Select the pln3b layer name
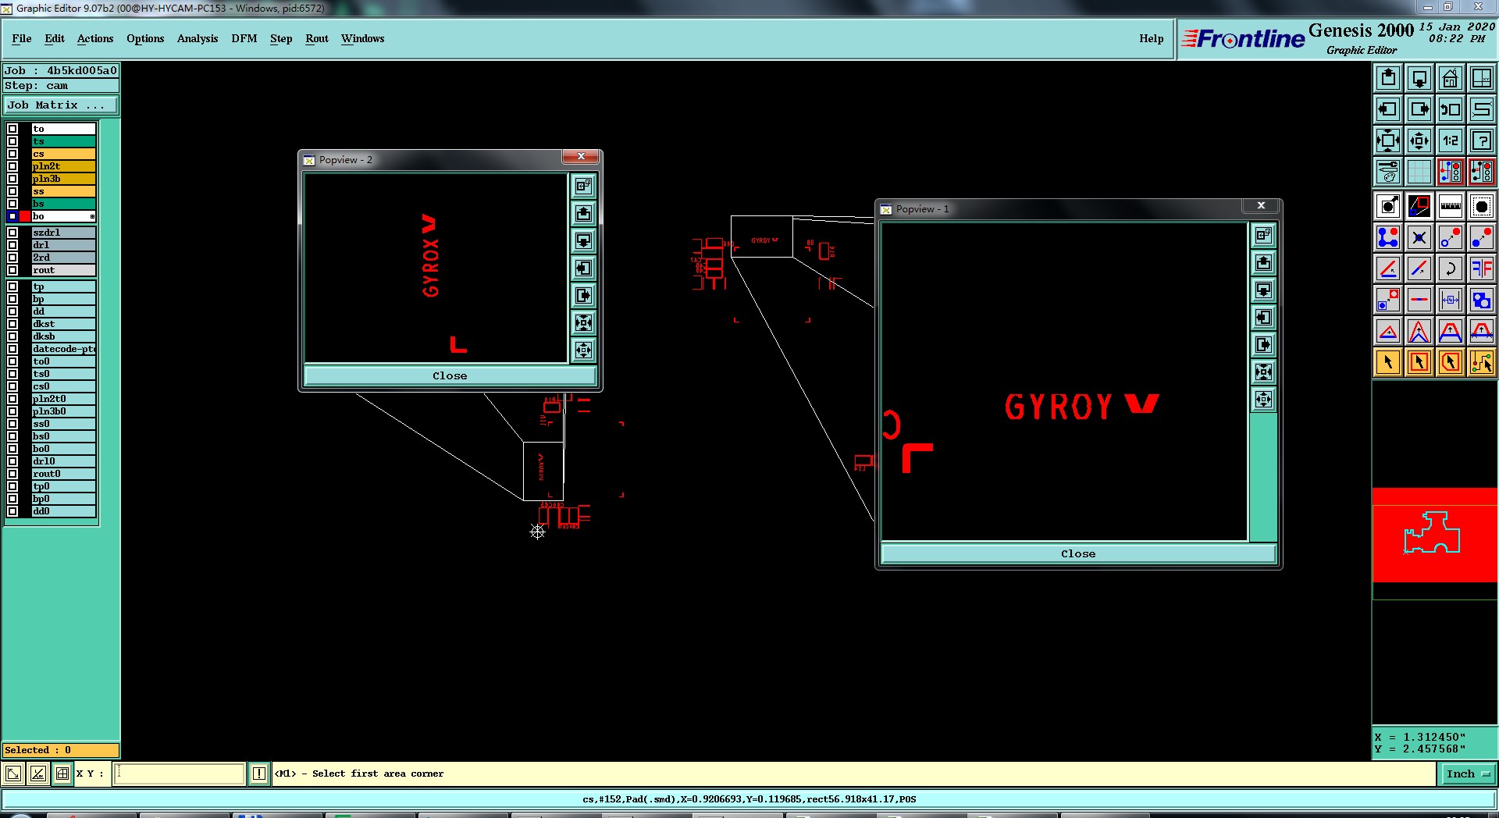The width and height of the screenshot is (1499, 818). pyautogui.click(x=63, y=179)
